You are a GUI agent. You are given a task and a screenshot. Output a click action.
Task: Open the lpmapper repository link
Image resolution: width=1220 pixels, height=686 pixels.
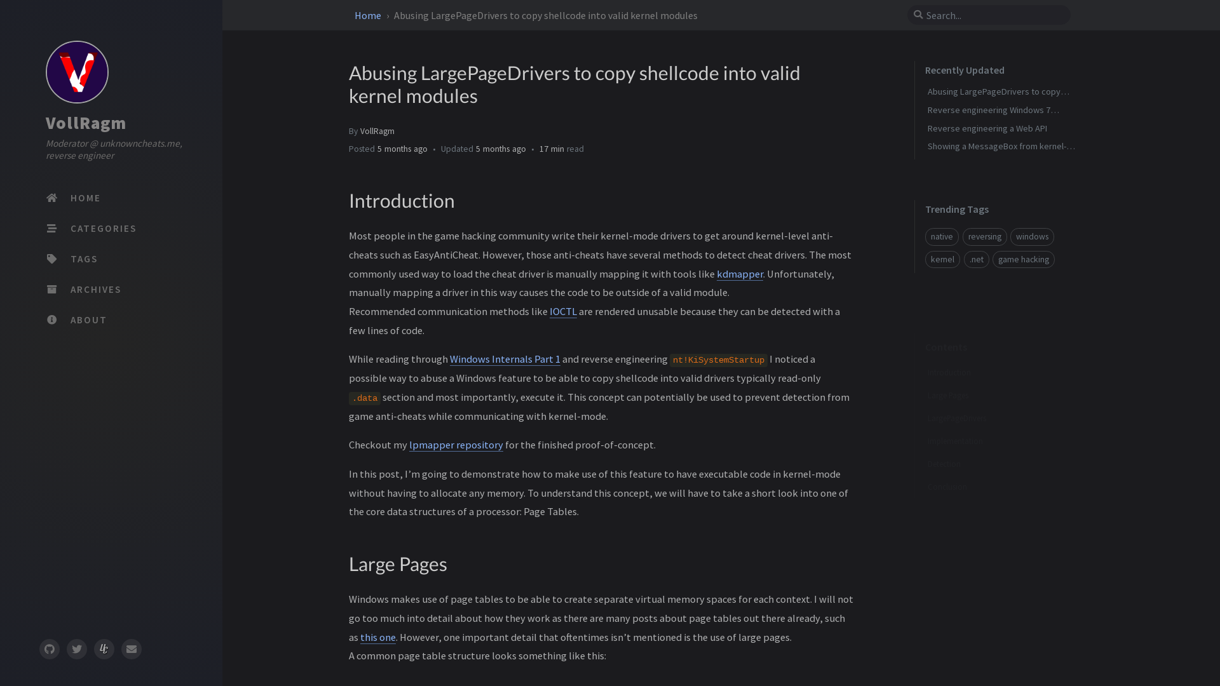coord(456,445)
